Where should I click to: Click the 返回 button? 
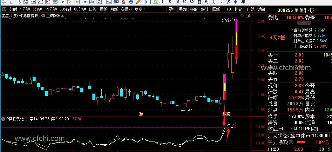click(261, 9)
